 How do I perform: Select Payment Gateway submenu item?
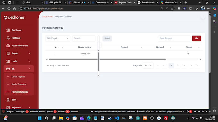20,92
